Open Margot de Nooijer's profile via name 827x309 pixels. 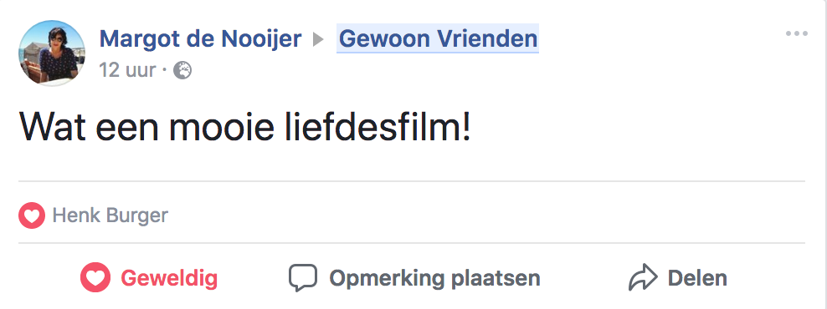[200, 39]
